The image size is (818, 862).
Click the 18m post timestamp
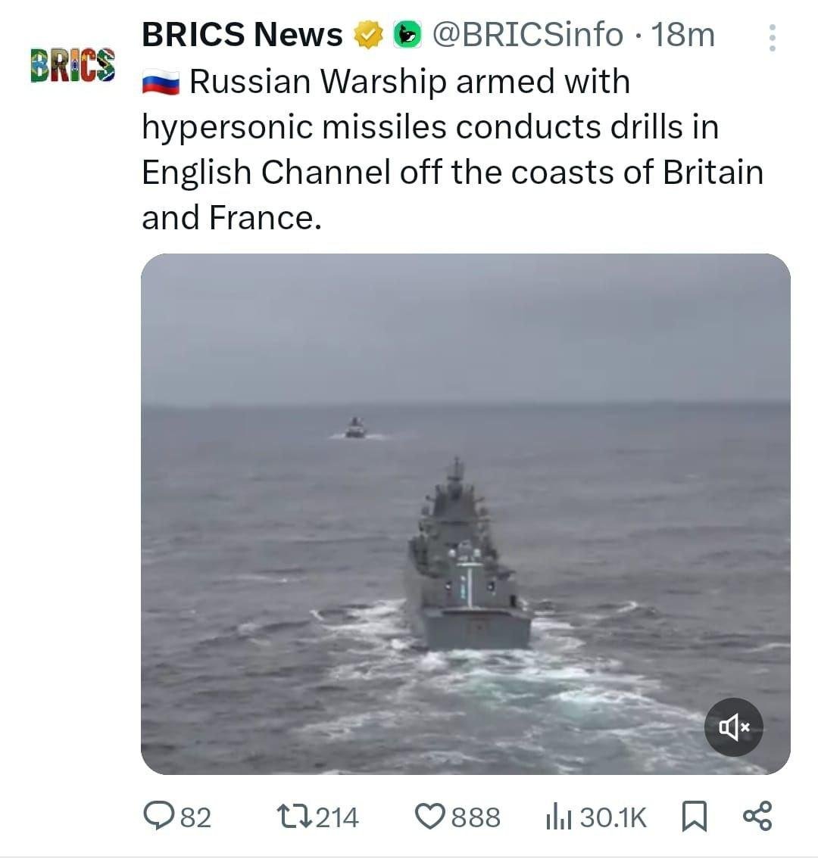[682, 35]
